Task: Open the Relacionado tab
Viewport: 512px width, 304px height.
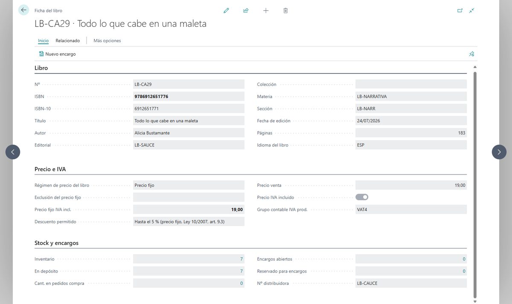Action: [x=68, y=41]
